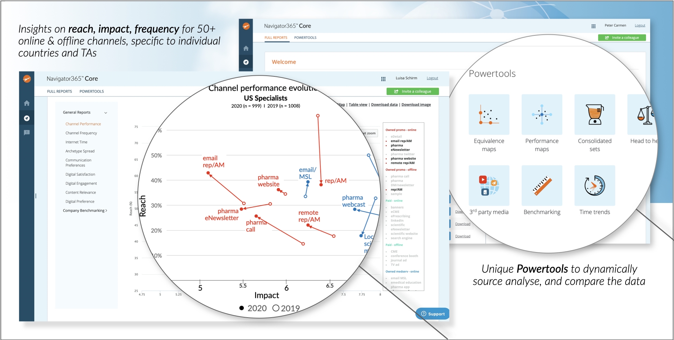Toggle pharma call legend item
Viewport: 674px width, 340px height.
coord(399,176)
